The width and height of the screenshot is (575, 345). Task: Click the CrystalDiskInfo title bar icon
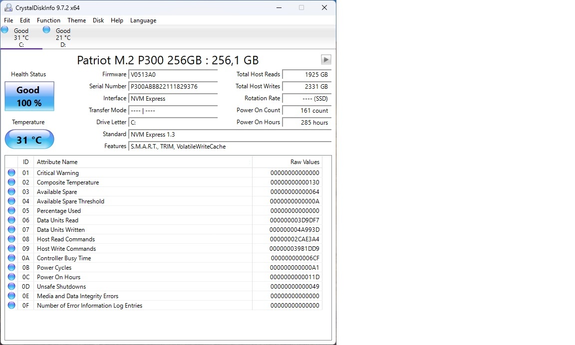[7, 7]
